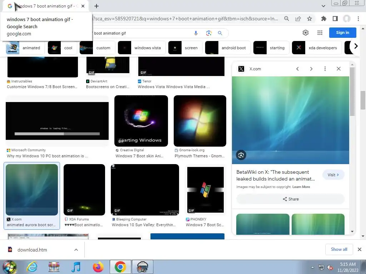Screen dimensions: 366x274
Task: Open the Google apps grid
Action: click(320, 32)
